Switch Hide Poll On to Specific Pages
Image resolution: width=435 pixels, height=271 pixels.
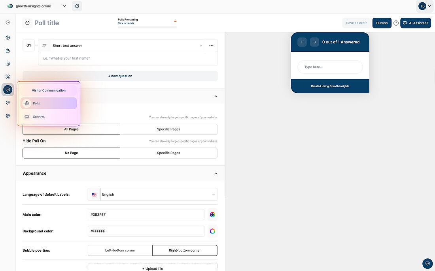(168, 153)
